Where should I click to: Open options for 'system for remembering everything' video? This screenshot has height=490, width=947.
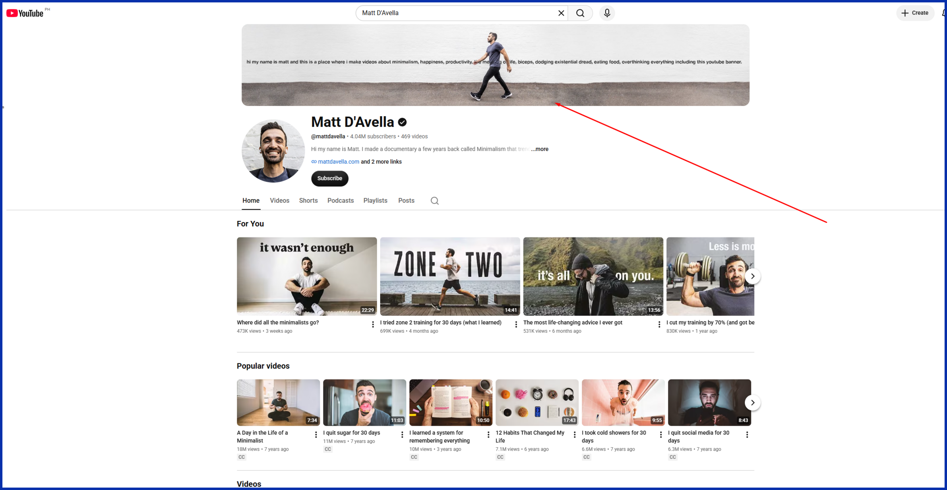point(488,434)
